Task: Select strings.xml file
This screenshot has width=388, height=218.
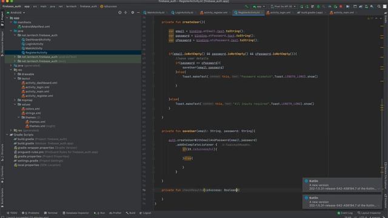Action: tap(31, 113)
